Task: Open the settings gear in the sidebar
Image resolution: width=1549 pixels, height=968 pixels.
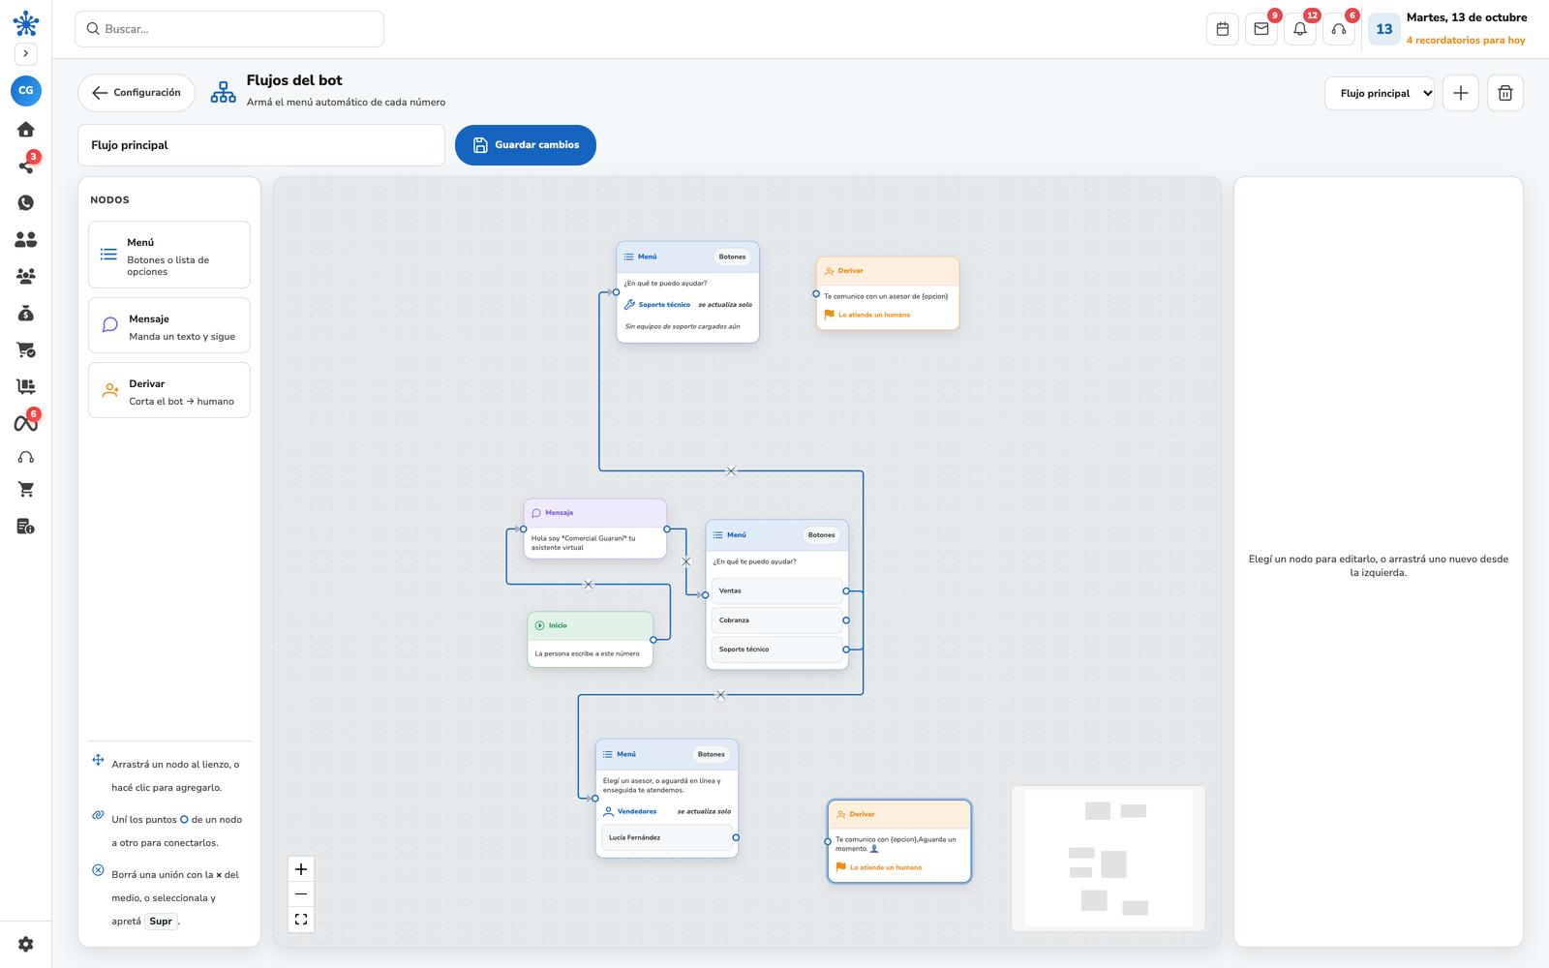Action: 26,944
